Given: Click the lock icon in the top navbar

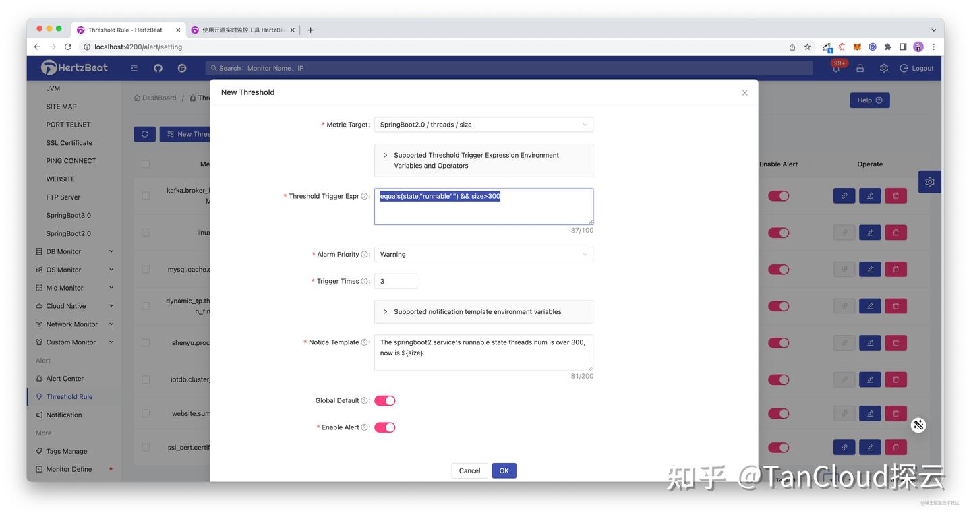Looking at the screenshot, I should pyautogui.click(x=859, y=68).
